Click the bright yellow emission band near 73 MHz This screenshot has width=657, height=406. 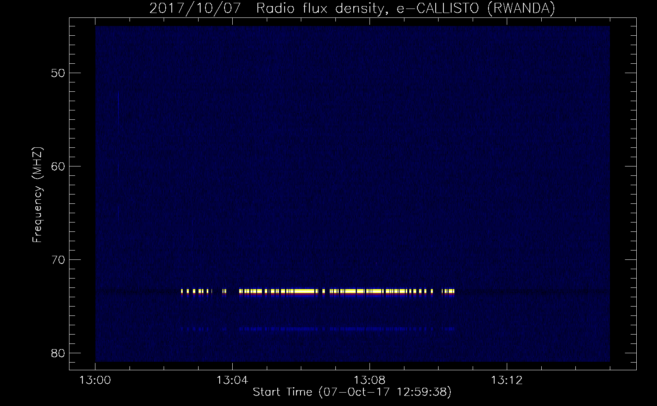click(x=318, y=291)
